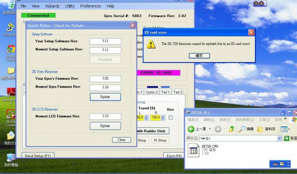The image size is (297, 174).
Task: Click the warning icon in error dialog
Action: pyautogui.click(x=151, y=44)
